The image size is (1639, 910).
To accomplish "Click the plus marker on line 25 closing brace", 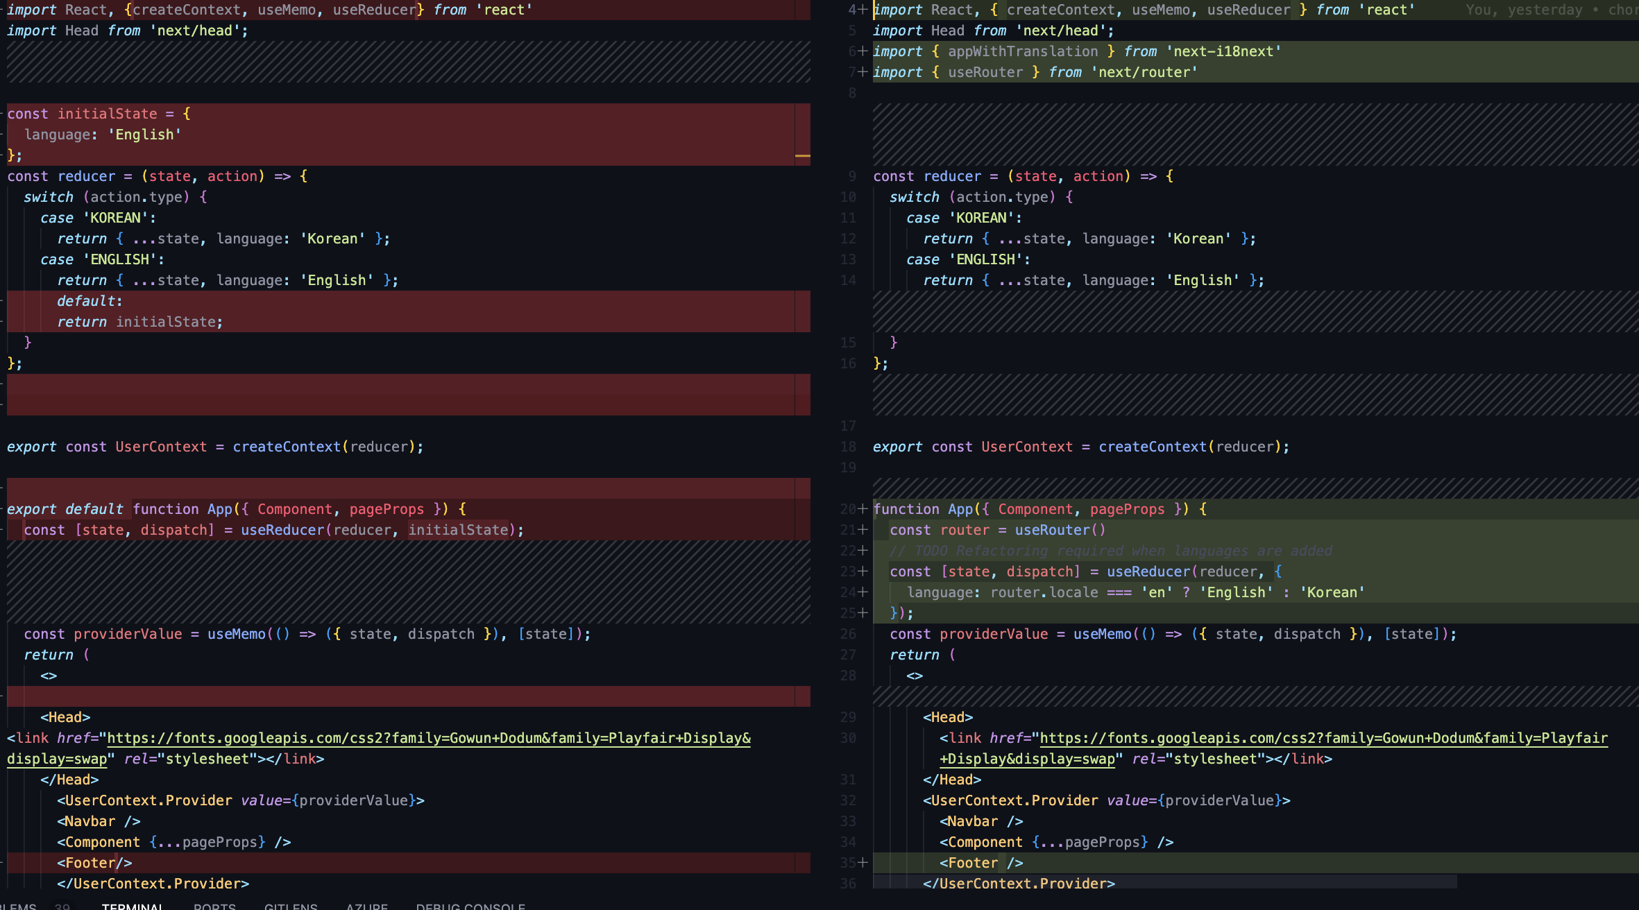I will pos(863,613).
